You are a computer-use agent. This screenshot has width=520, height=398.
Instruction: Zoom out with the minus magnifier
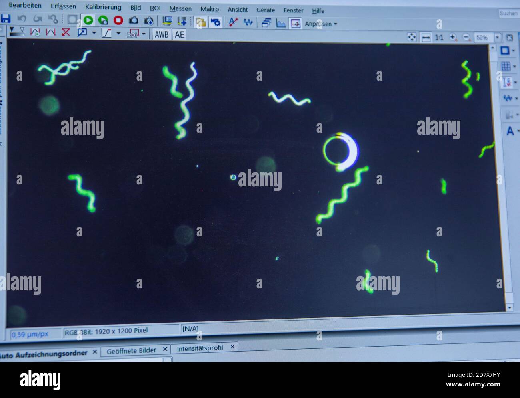point(466,38)
